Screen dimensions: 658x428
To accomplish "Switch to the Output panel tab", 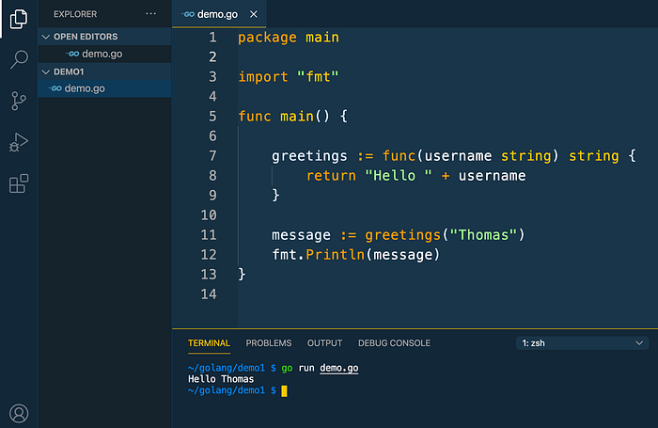I will pos(325,343).
